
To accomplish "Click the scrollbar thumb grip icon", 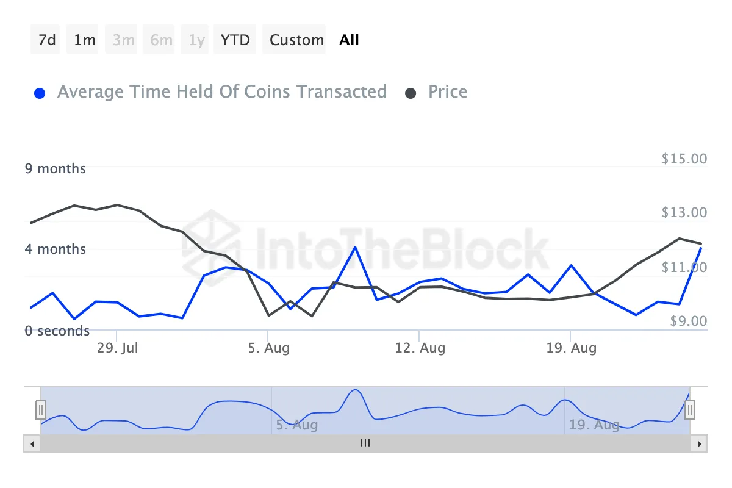I will click(x=365, y=443).
